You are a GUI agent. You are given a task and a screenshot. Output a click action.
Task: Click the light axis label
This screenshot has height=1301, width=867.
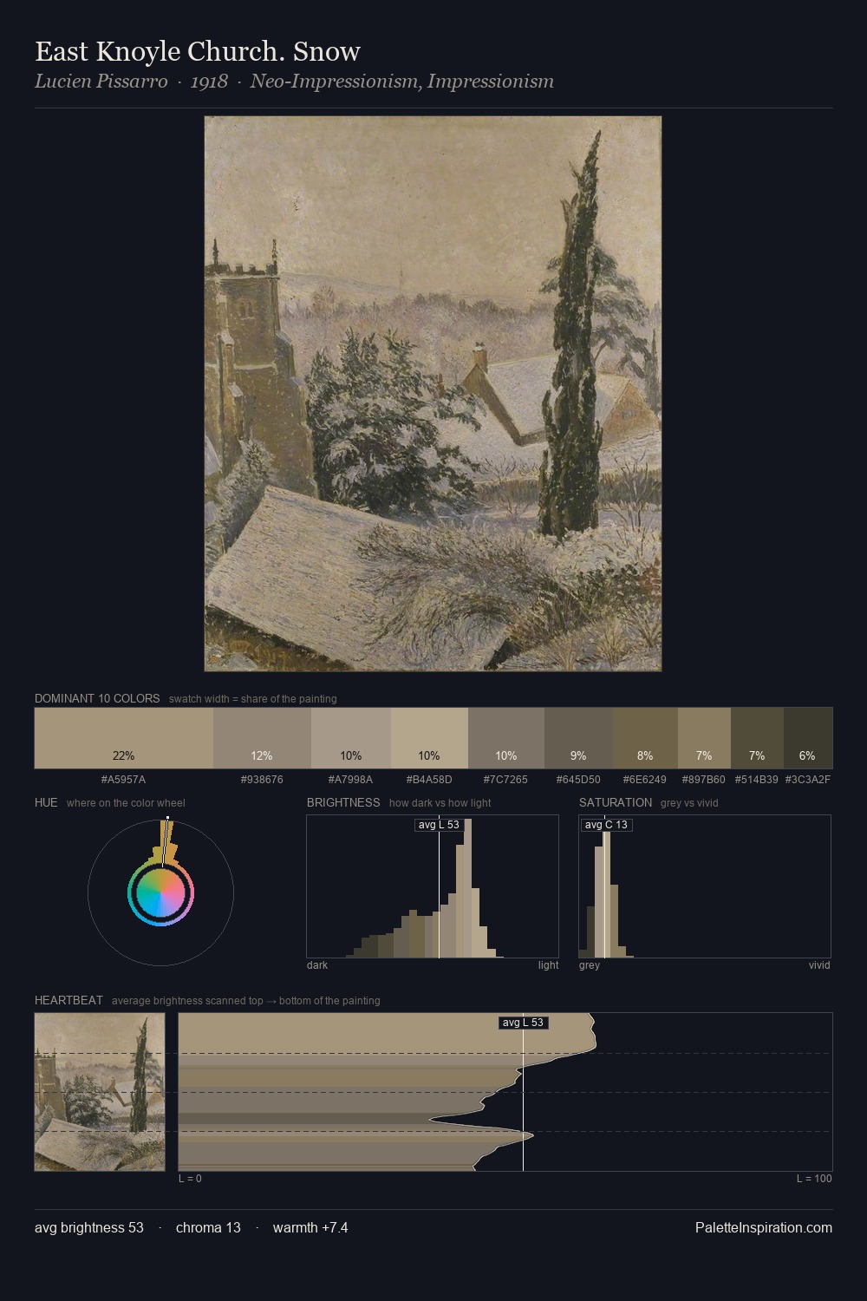[548, 965]
